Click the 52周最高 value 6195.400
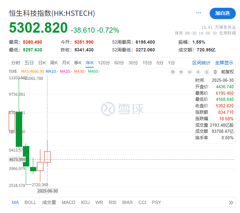The image size is (240, 213). 145,42
